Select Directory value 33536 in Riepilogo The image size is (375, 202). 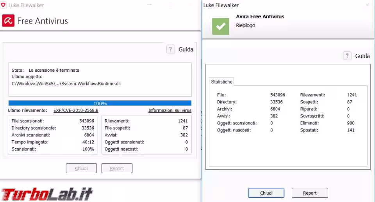click(277, 102)
